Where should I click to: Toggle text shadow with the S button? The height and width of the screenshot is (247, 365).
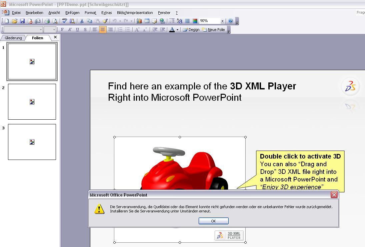tap(85, 30)
